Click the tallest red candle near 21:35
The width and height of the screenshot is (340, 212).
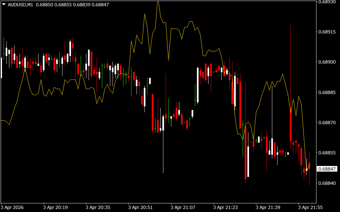pos(245,152)
